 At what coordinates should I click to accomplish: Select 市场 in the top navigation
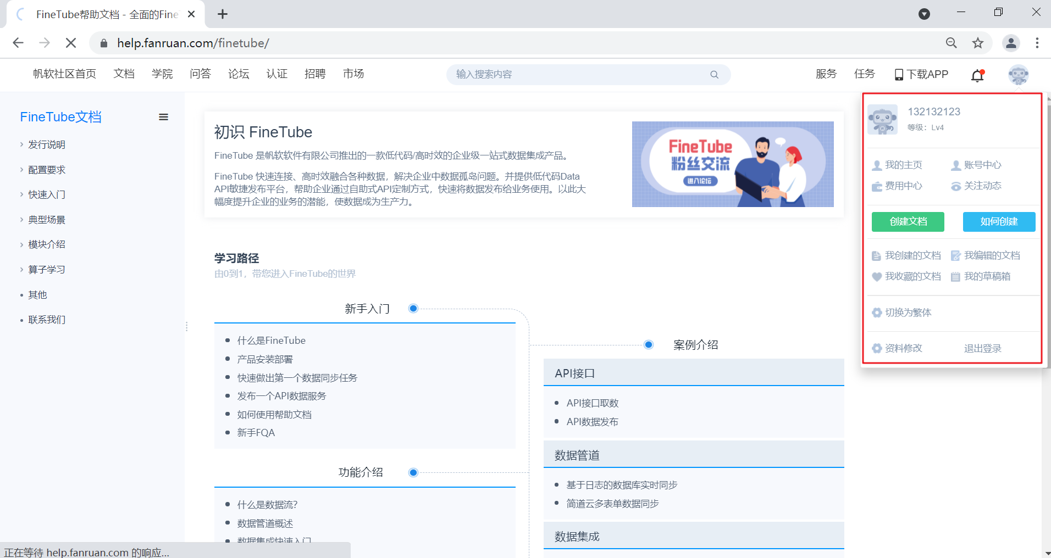pos(353,74)
